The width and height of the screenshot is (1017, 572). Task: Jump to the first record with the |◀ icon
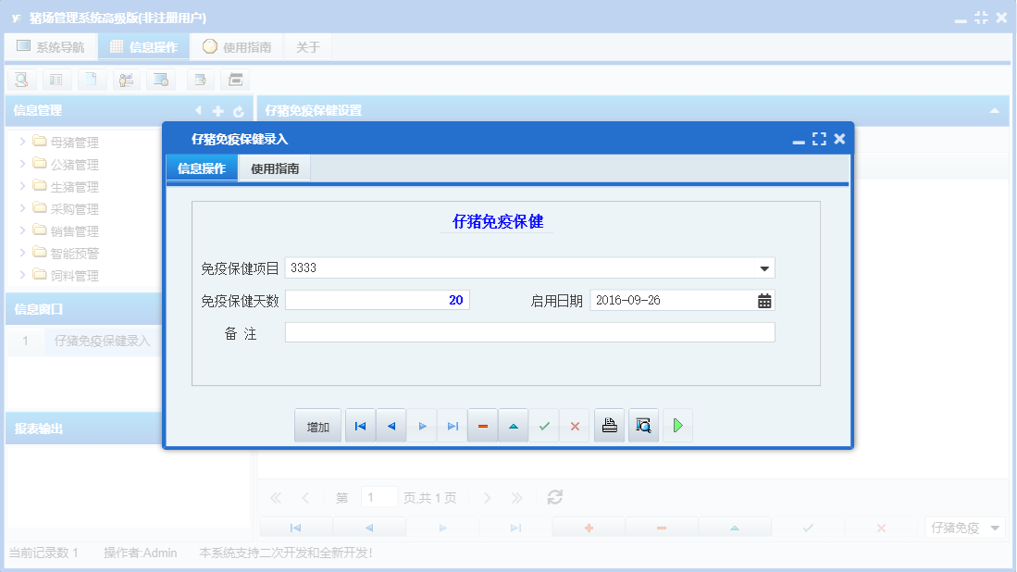360,425
